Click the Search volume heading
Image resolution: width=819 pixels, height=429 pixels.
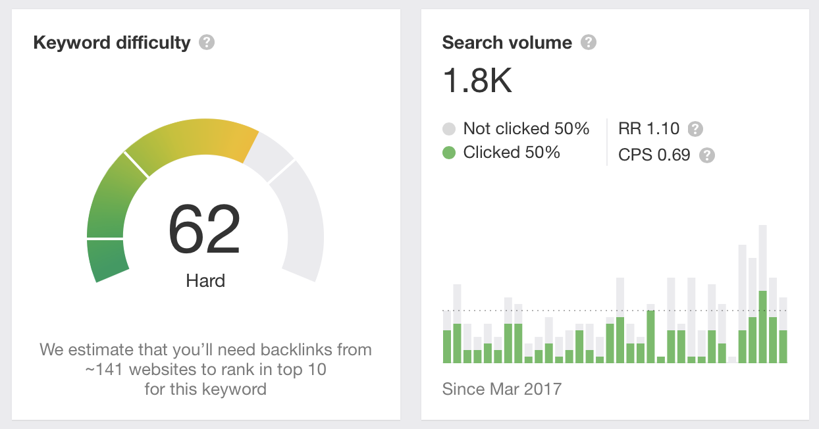click(x=507, y=43)
